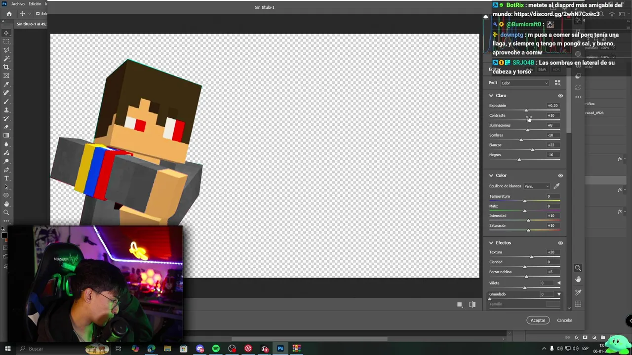632x355 pixels.
Task: Toggle visibility of Color panel edits
Action: [560, 176]
